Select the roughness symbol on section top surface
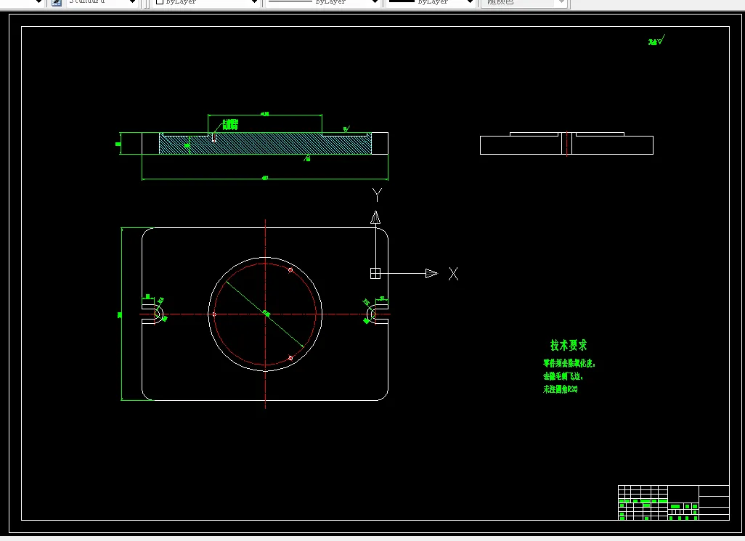This screenshot has height=541, width=745. pyautogui.click(x=346, y=129)
